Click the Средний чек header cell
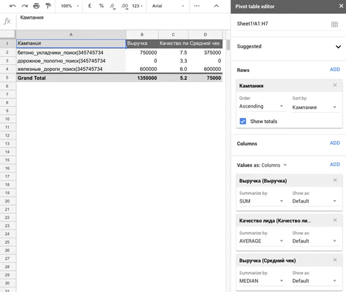This screenshot has width=346, height=292. click(205, 44)
